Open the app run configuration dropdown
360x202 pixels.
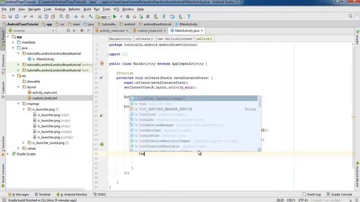103,17
